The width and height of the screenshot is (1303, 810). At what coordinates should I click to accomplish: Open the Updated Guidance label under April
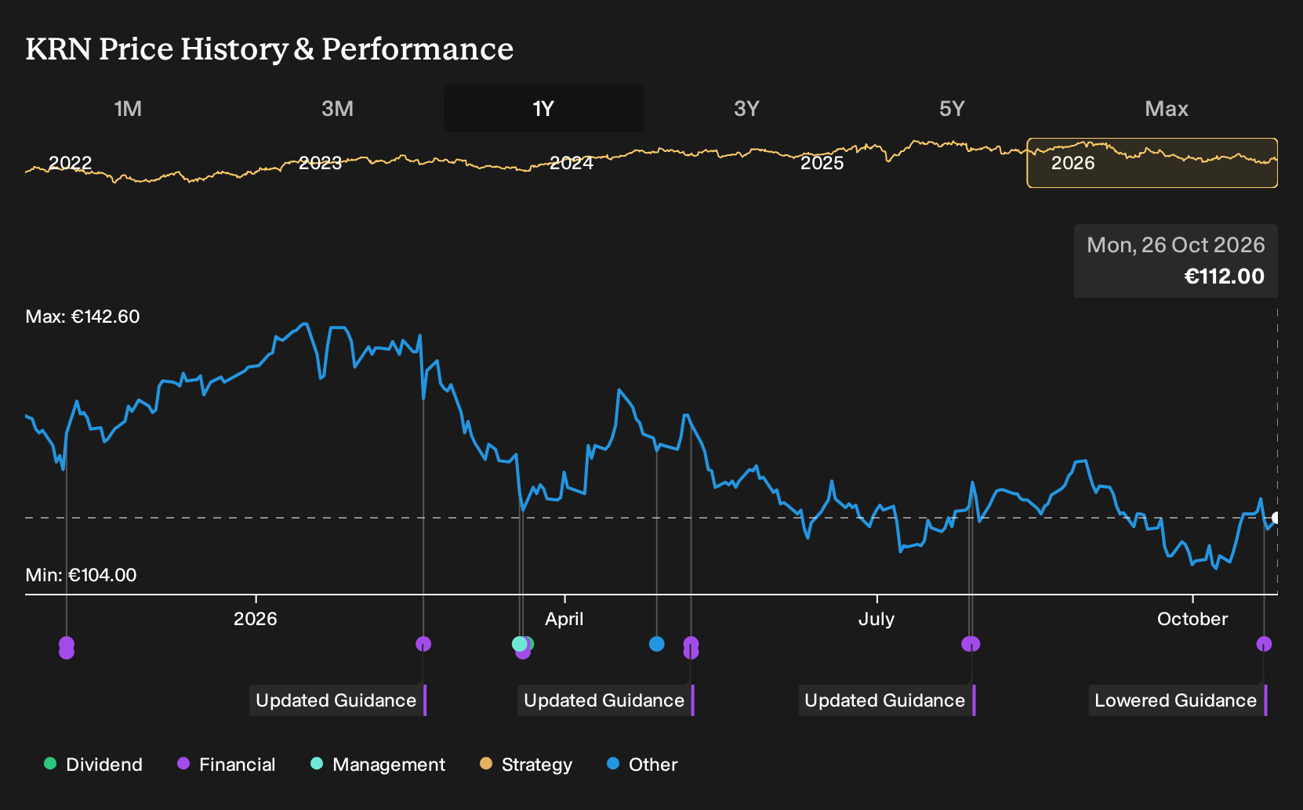pyautogui.click(x=606, y=700)
